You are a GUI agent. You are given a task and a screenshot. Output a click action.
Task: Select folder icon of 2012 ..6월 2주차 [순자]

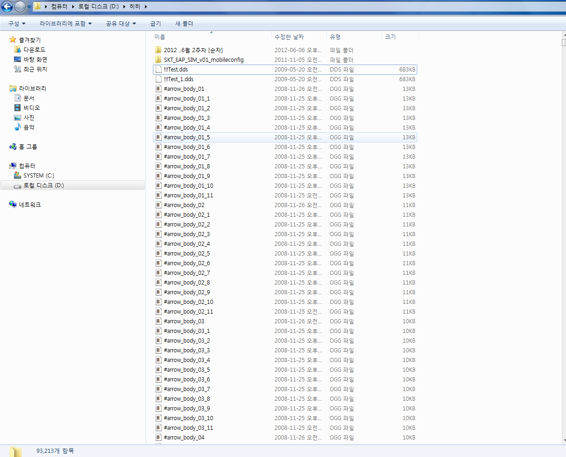coord(158,50)
